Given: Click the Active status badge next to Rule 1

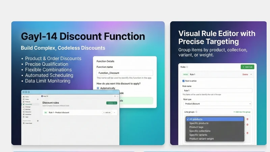Looking at the screenshot, I should coord(185,74).
